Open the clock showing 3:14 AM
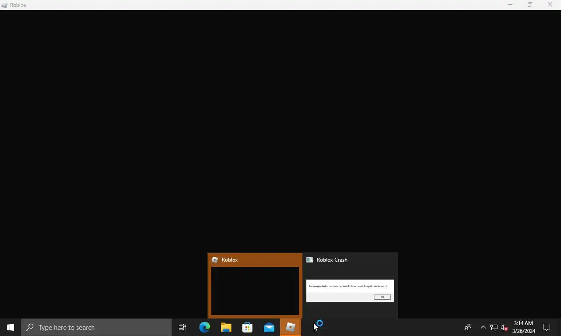The width and height of the screenshot is (561, 336). (523, 327)
